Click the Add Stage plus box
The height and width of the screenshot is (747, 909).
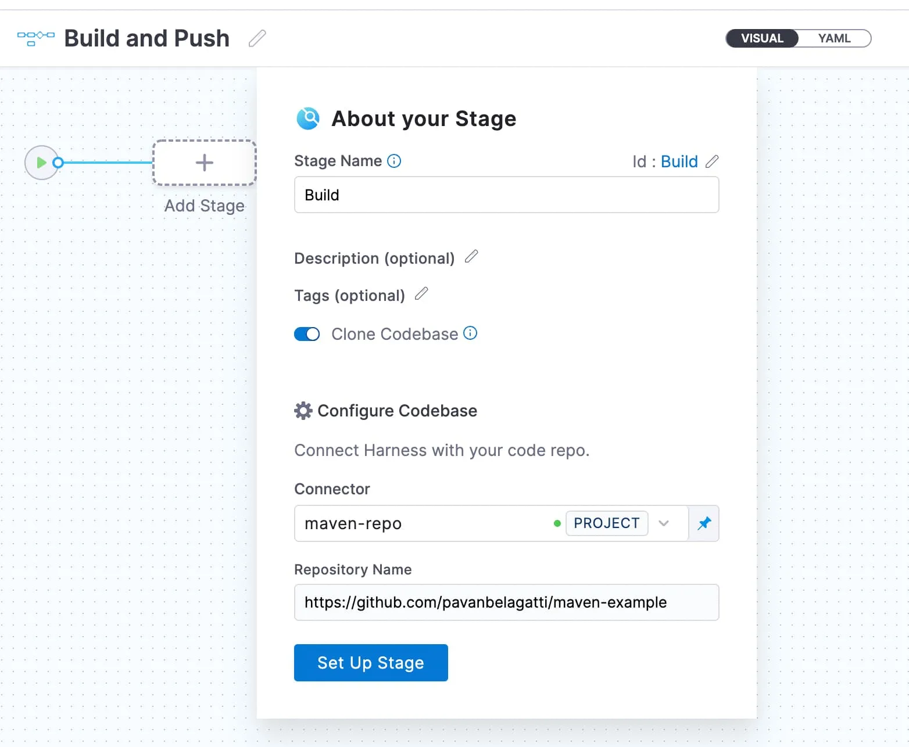[204, 163]
